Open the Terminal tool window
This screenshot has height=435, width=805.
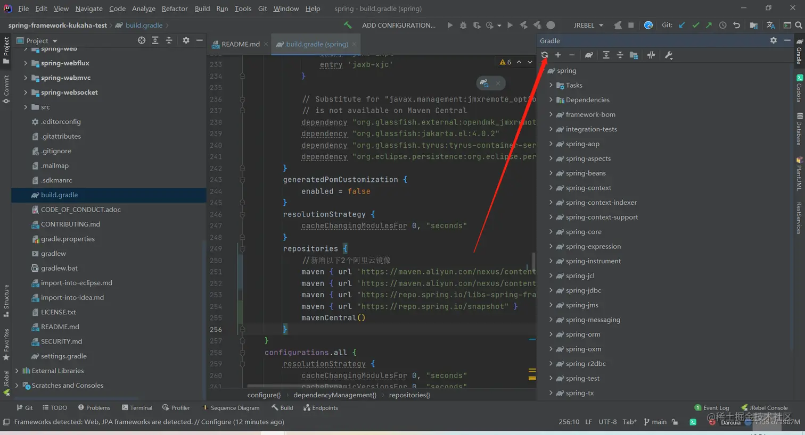(x=137, y=408)
